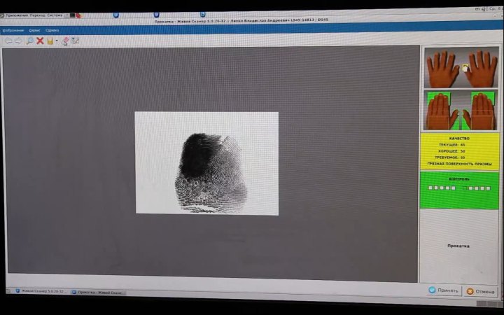Click the forward arrow toolbar icon

pyautogui.click(x=17, y=41)
